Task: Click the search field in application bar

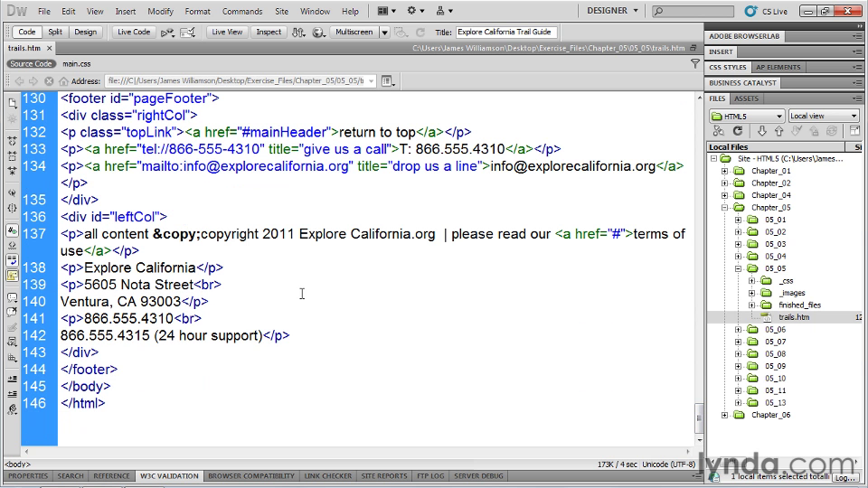Action: (x=693, y=11)
